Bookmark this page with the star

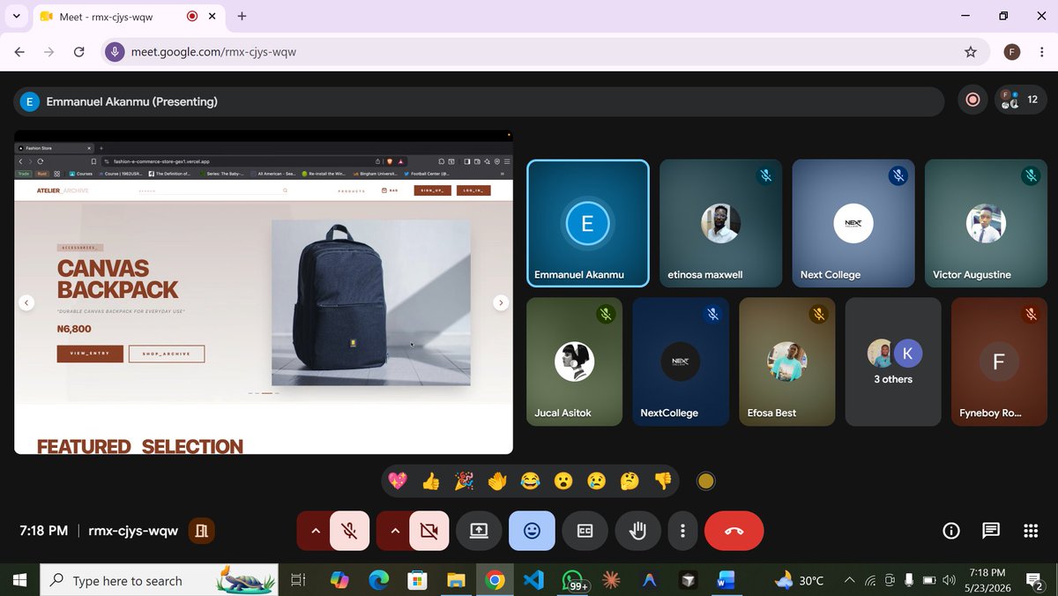point(971,52)
